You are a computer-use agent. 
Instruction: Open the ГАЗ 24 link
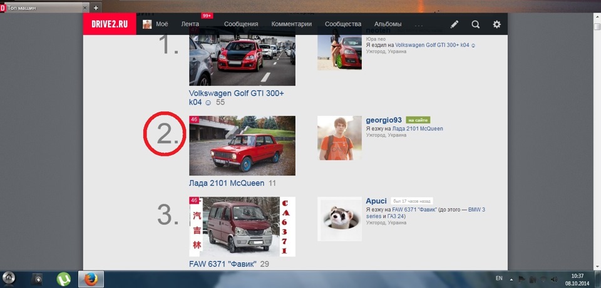(x=396, y=216)
